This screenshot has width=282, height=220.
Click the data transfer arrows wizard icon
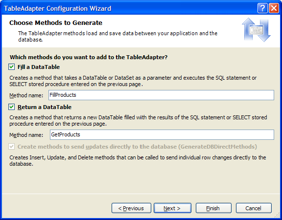[256, 30]
